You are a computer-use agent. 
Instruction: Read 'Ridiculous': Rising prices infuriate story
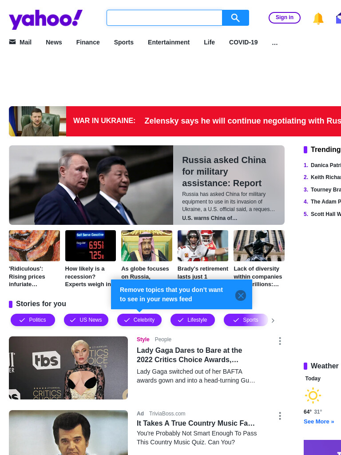pyautogui.click(x=27, y=276)
